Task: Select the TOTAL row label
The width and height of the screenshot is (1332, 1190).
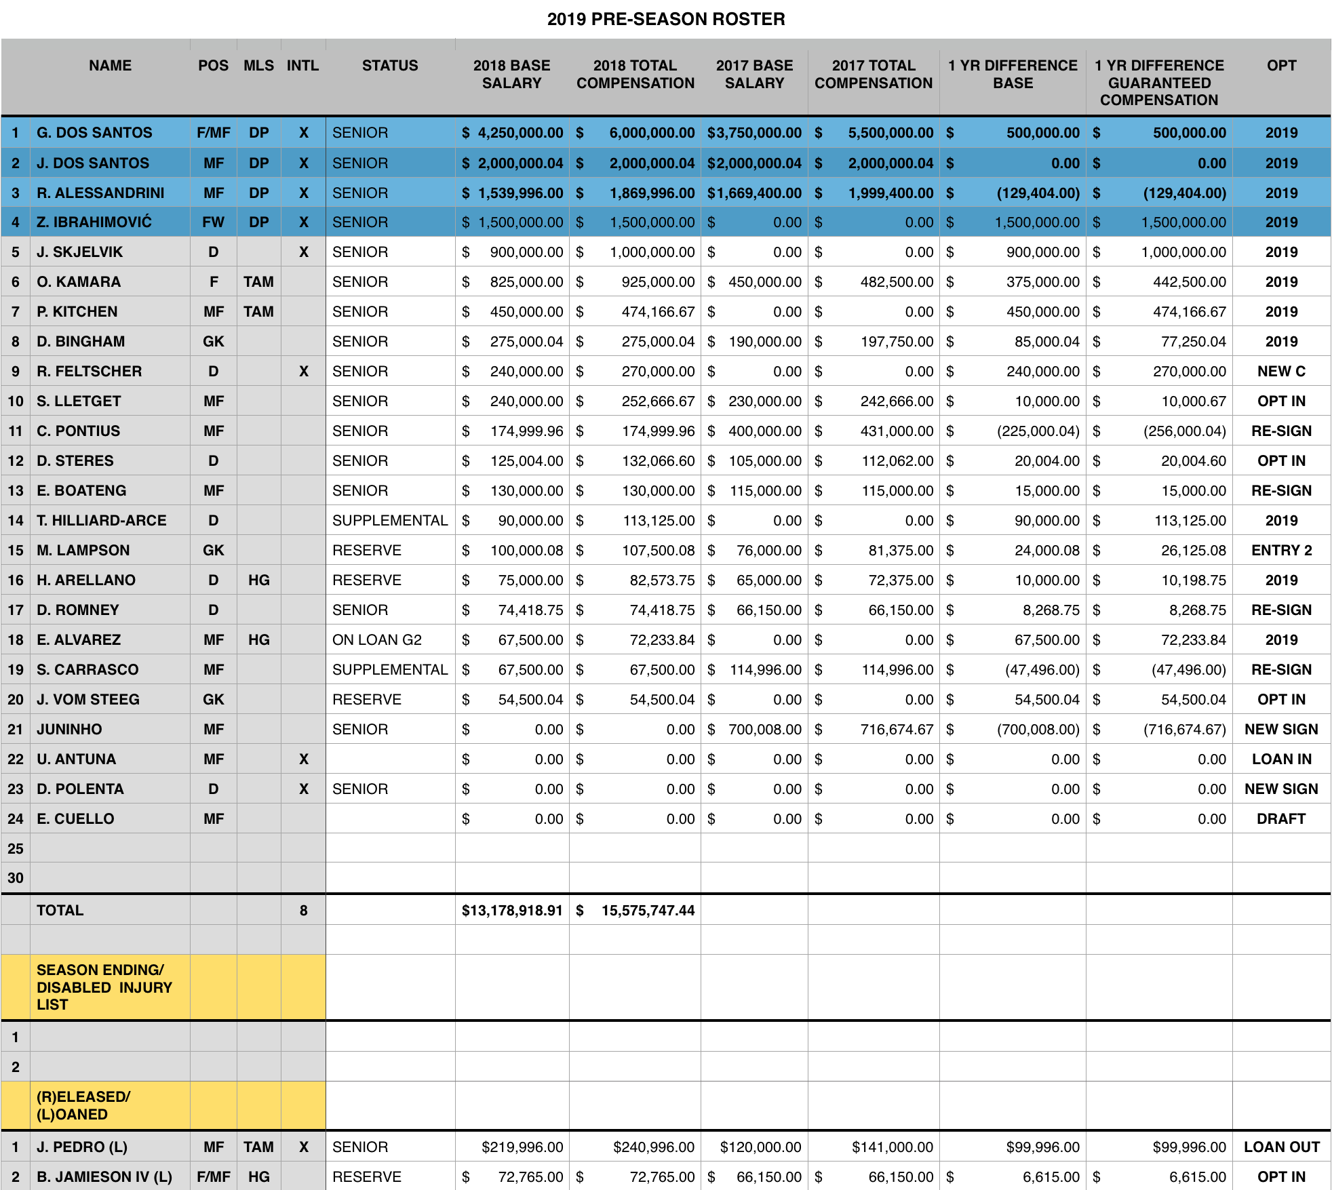Action: [110, 911]
